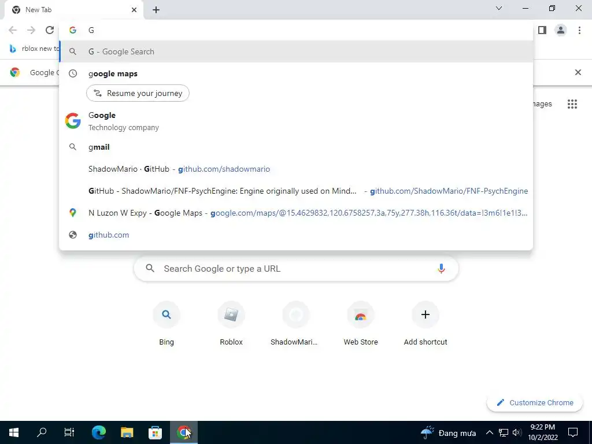Select the github.com suggestion
Image resolution: width=592 pixels, height=444 pixels.
(296, 235)
